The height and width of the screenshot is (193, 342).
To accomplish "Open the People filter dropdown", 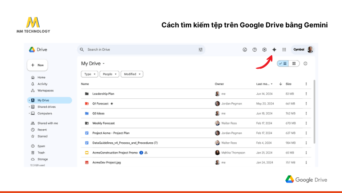I will click(x=109, y=74).
